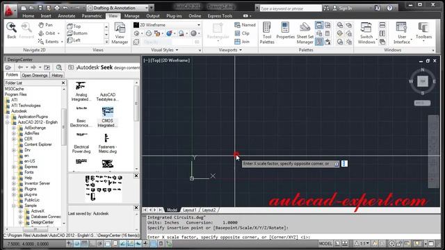
Task: Open the Extents zoom dropdown arrow
Action: [x=62, y=42]
